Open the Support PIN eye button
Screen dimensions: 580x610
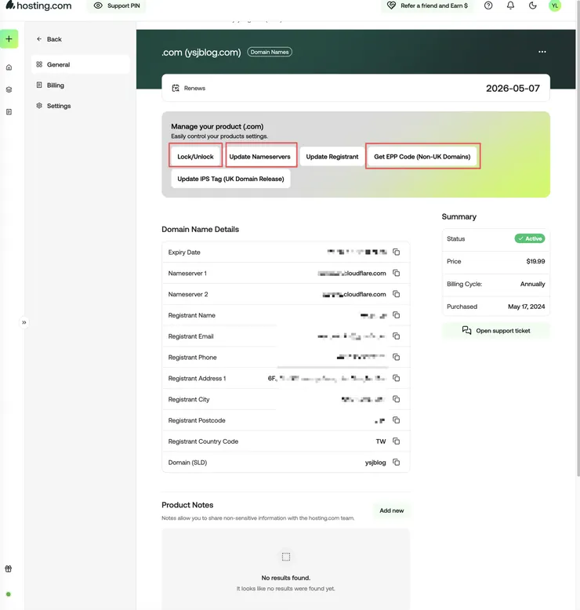117,5
